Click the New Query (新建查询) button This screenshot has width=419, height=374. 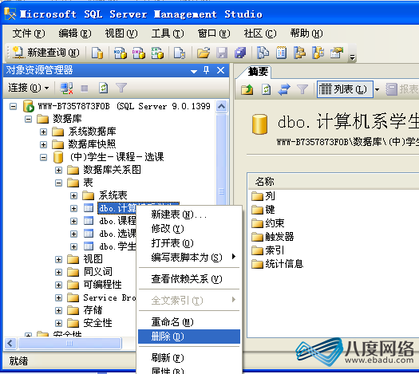[x=46, y=53]
